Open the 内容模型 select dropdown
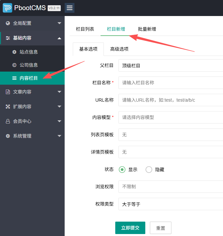 pyautogui.click(x=171, y=117)
